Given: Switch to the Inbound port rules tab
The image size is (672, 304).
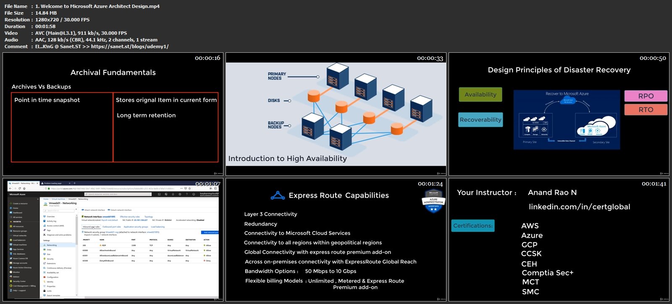Looking at the screenshot, I should (x=91, y=227).
